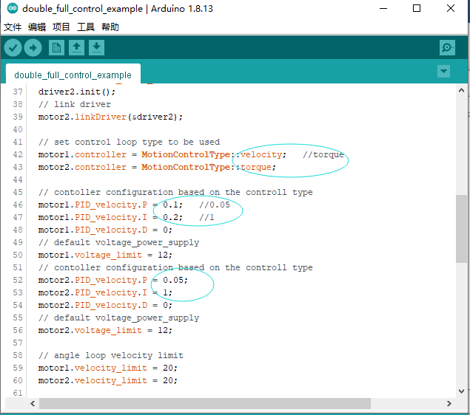Click the driver2.init(); code line
Screen dimensions: 470x415
tap(77, 92)
